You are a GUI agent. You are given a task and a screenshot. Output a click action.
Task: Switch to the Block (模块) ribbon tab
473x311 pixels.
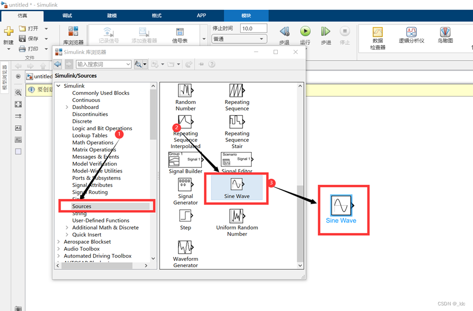246,15
